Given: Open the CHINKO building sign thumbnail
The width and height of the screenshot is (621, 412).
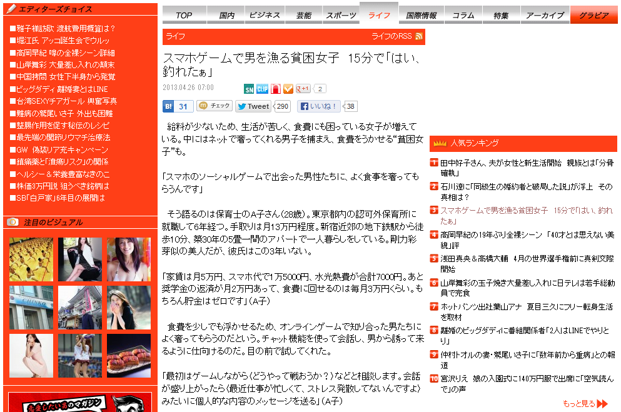Looking at the screenshot, I should click(x=31, y=308).
